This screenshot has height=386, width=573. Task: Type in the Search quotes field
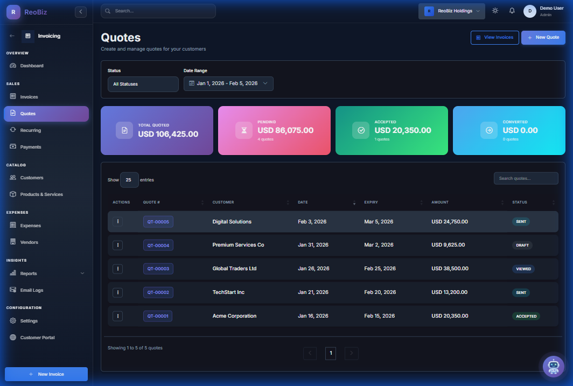point(526,178)
